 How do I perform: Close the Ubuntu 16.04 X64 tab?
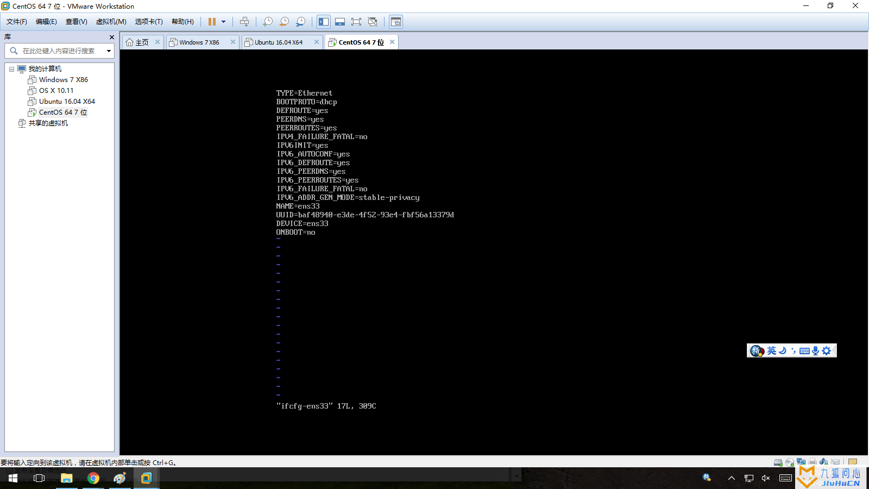pos(317,42)
